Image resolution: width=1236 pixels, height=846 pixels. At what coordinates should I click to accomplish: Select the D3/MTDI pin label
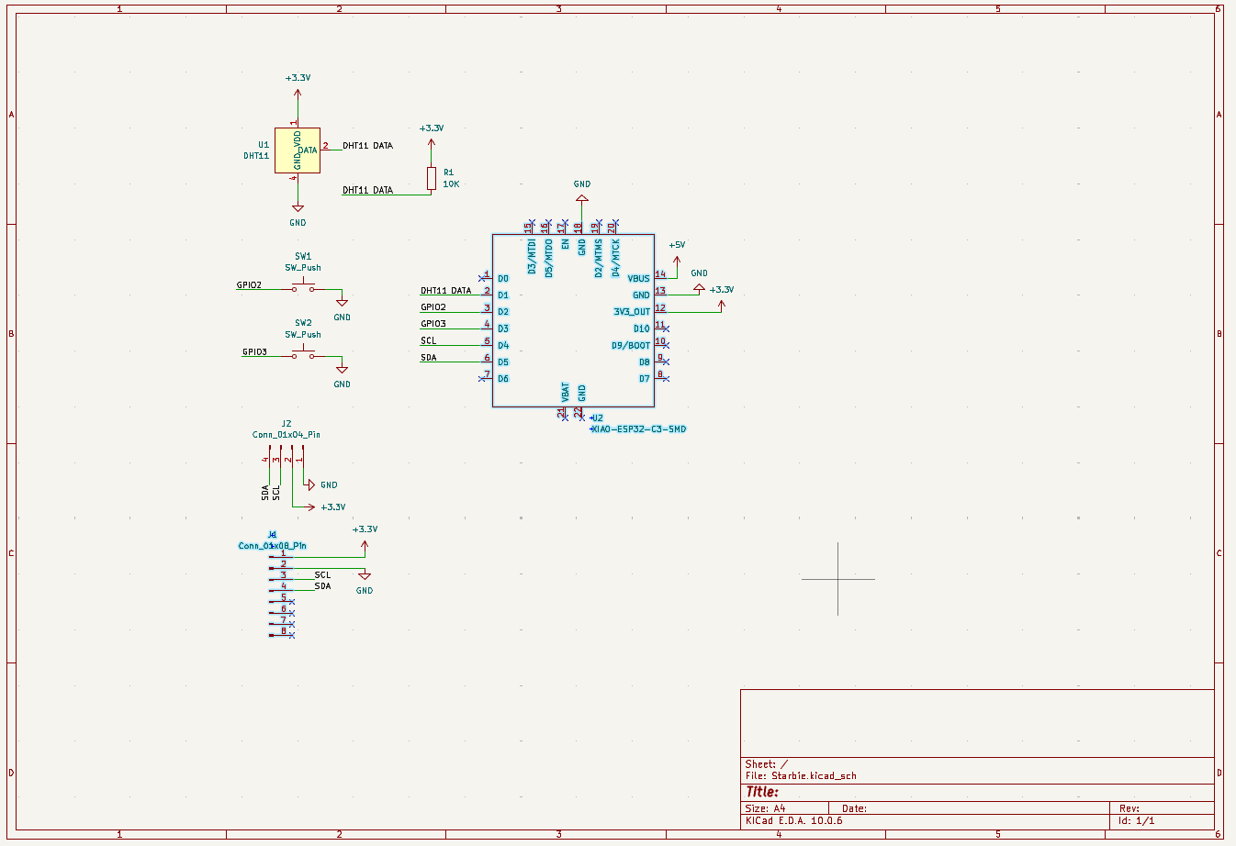tap(532, 257)
